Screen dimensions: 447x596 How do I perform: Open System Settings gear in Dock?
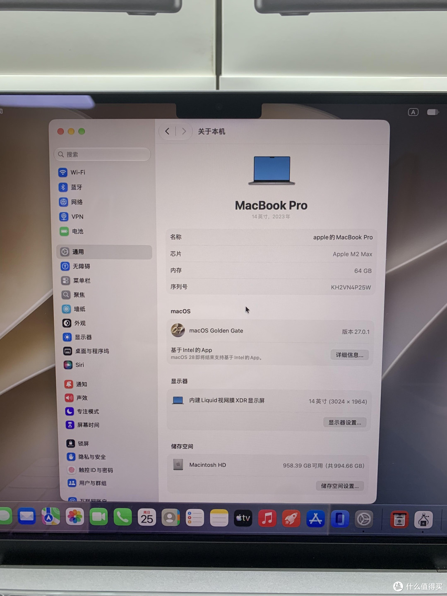pyautogui.click(x=364, y=519)
